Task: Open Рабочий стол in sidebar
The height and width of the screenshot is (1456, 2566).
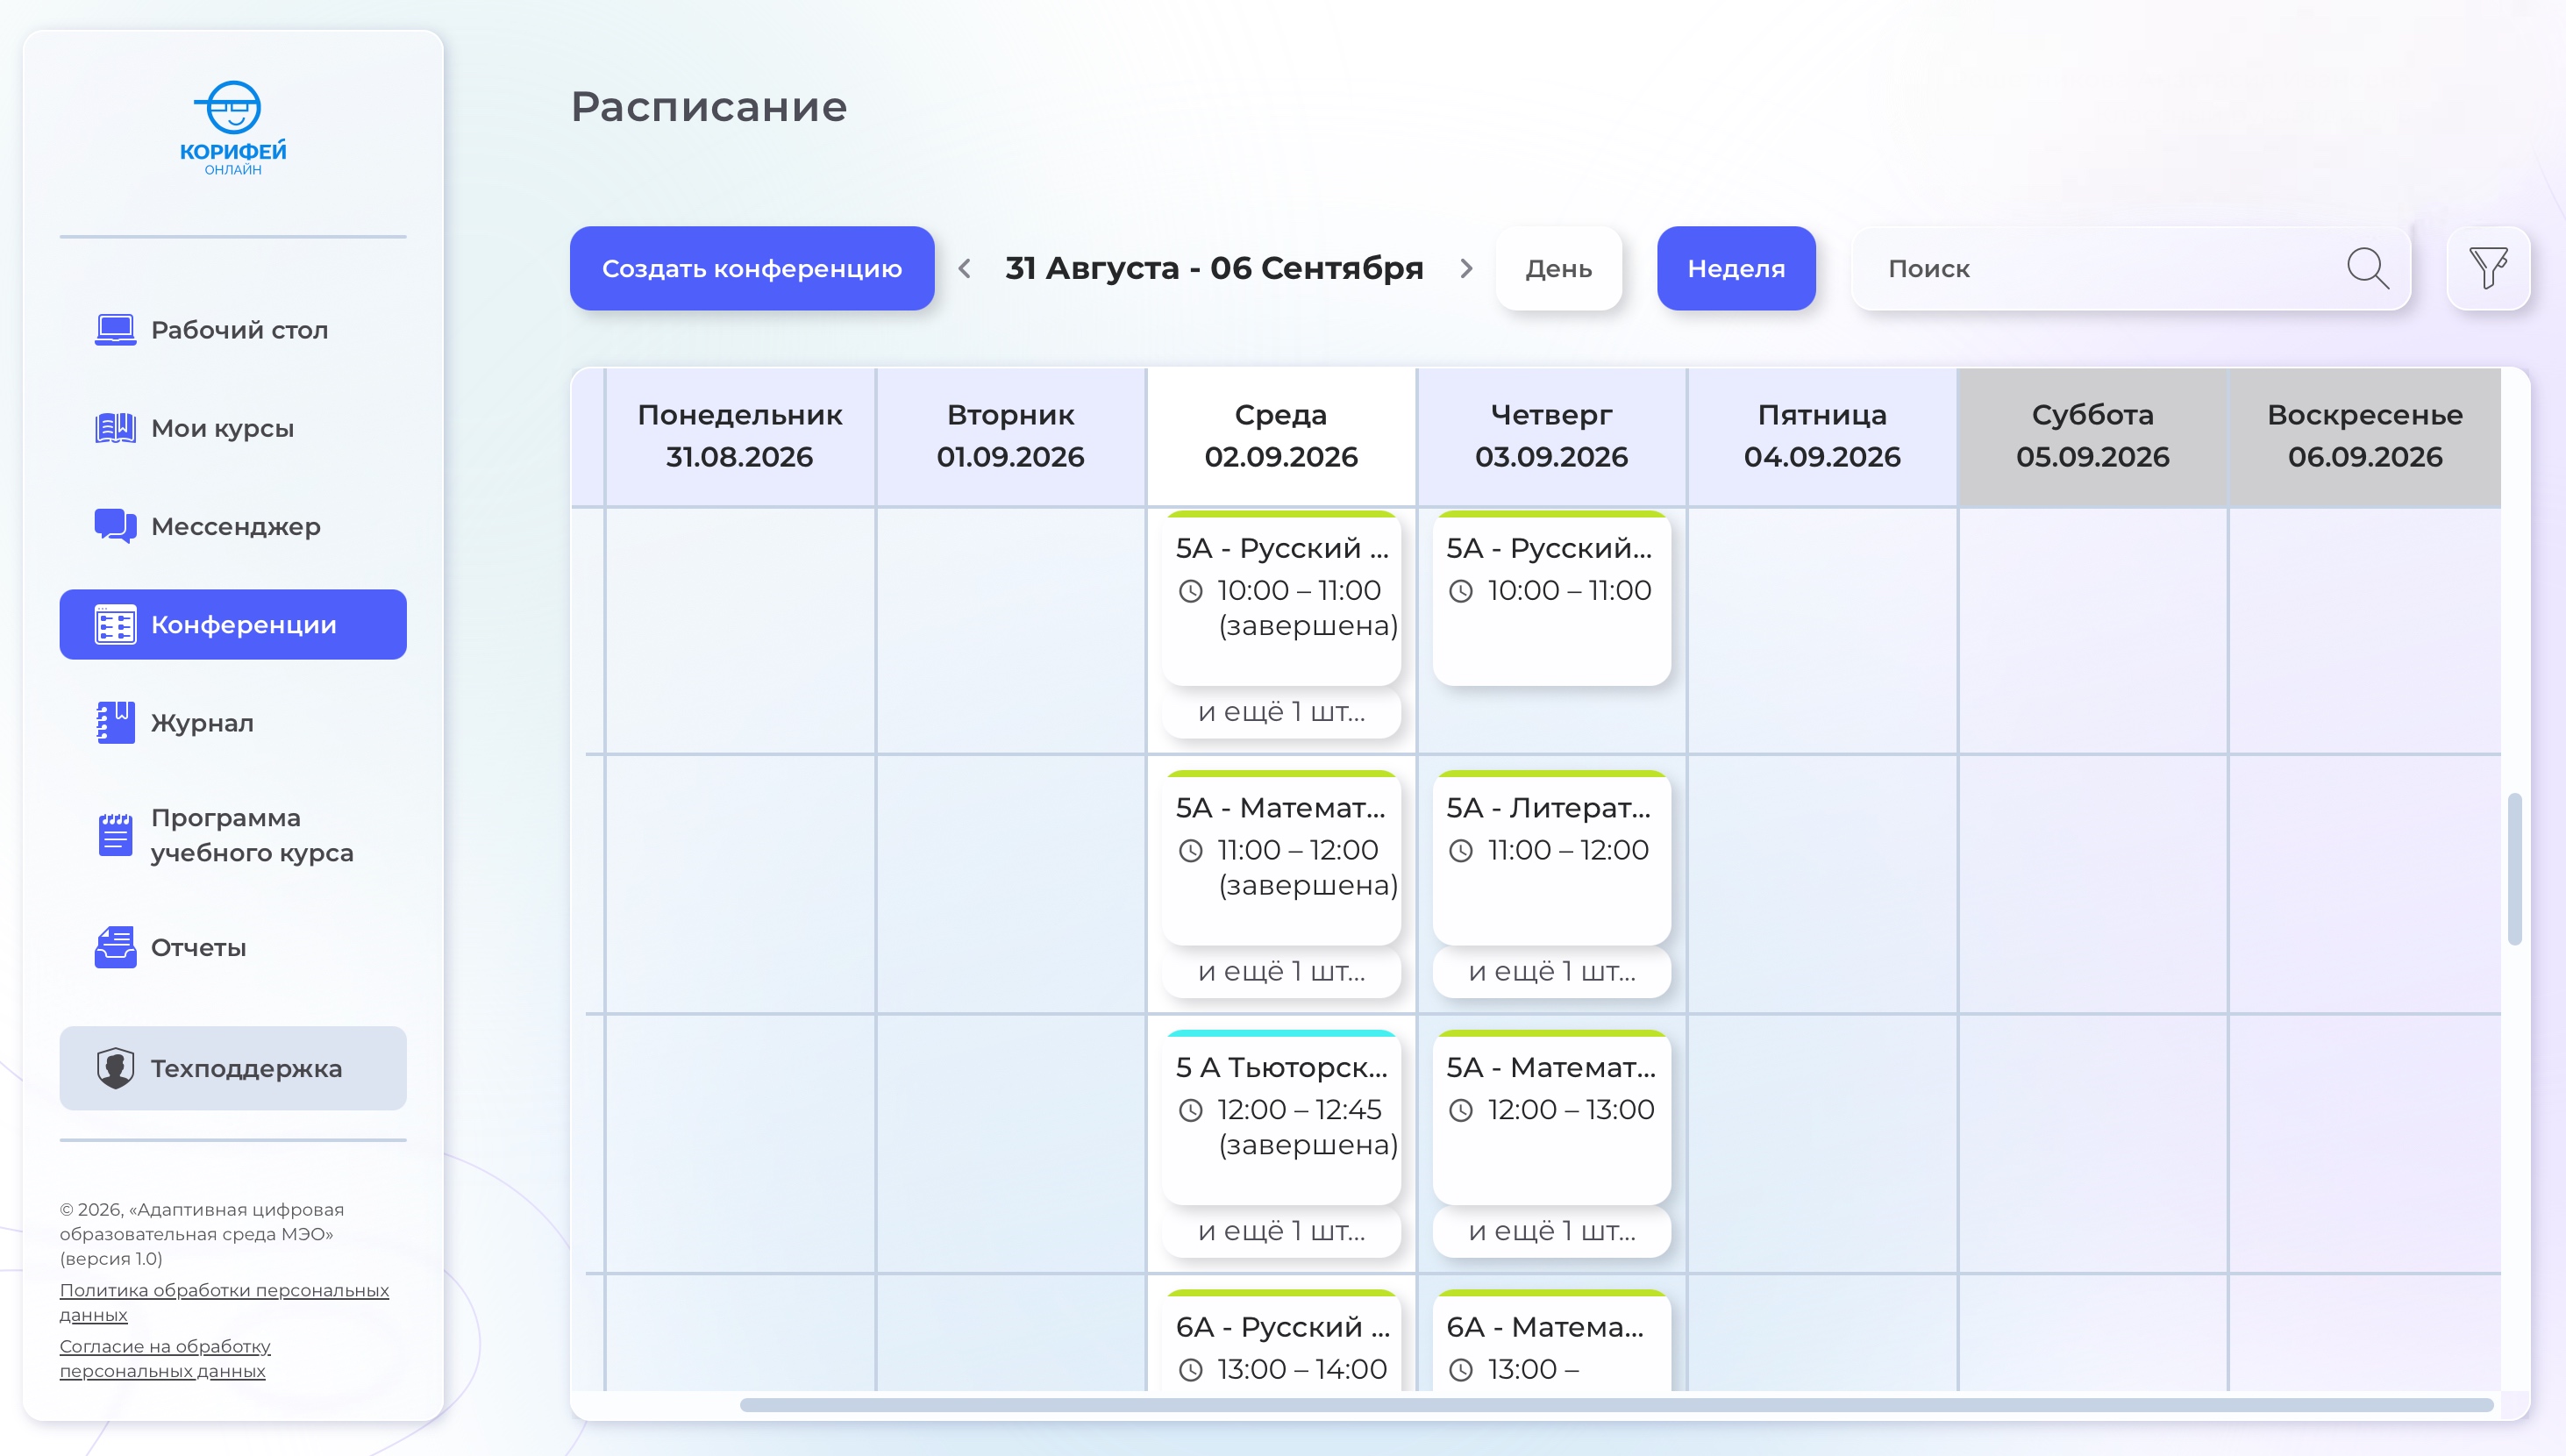Action: coord(233,330)
